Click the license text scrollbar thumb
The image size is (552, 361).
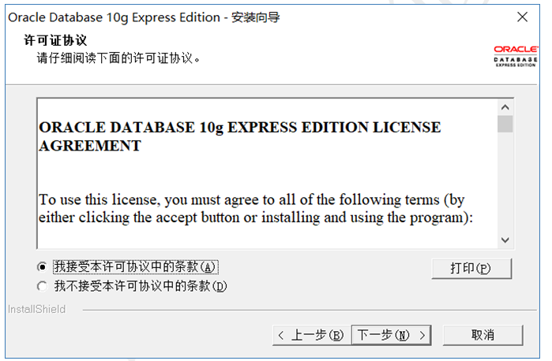coord(505,124)
